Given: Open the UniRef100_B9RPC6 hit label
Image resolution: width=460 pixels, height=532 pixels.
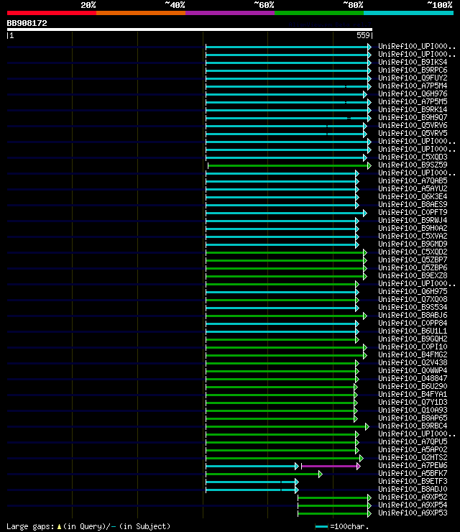Looking at the screenshot, I should pos(413,70).
